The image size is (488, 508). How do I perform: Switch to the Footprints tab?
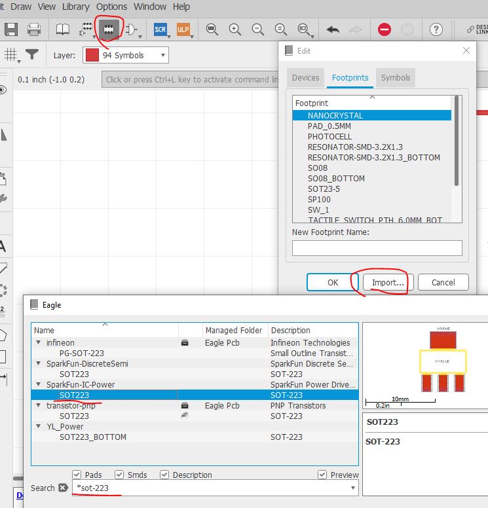coord(350,78)
